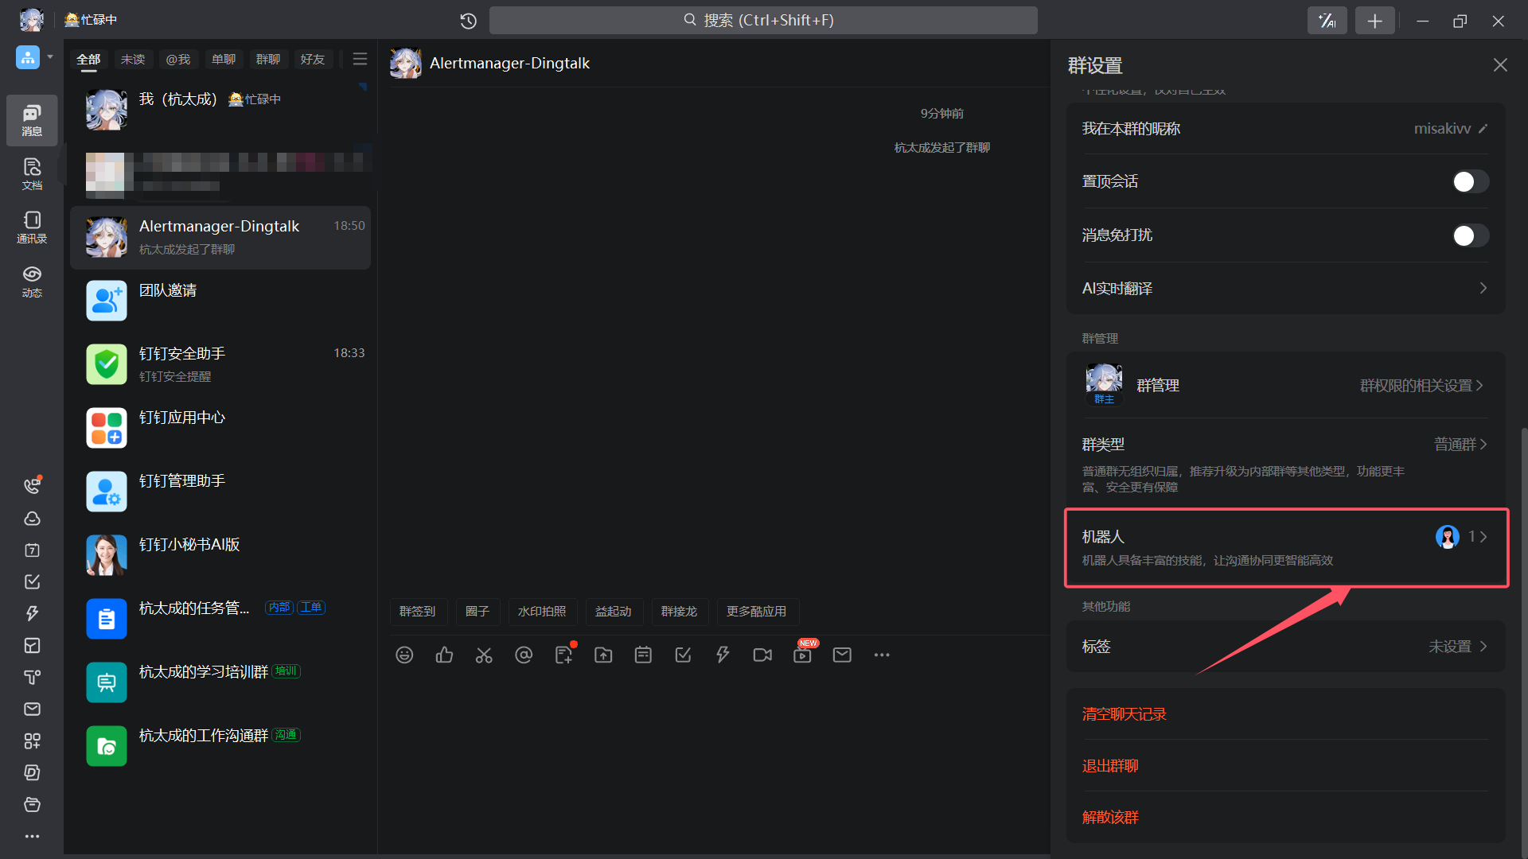
Task: Open the Contacts (通讯录) sidebar icon
Action: (x=32, y=227)
